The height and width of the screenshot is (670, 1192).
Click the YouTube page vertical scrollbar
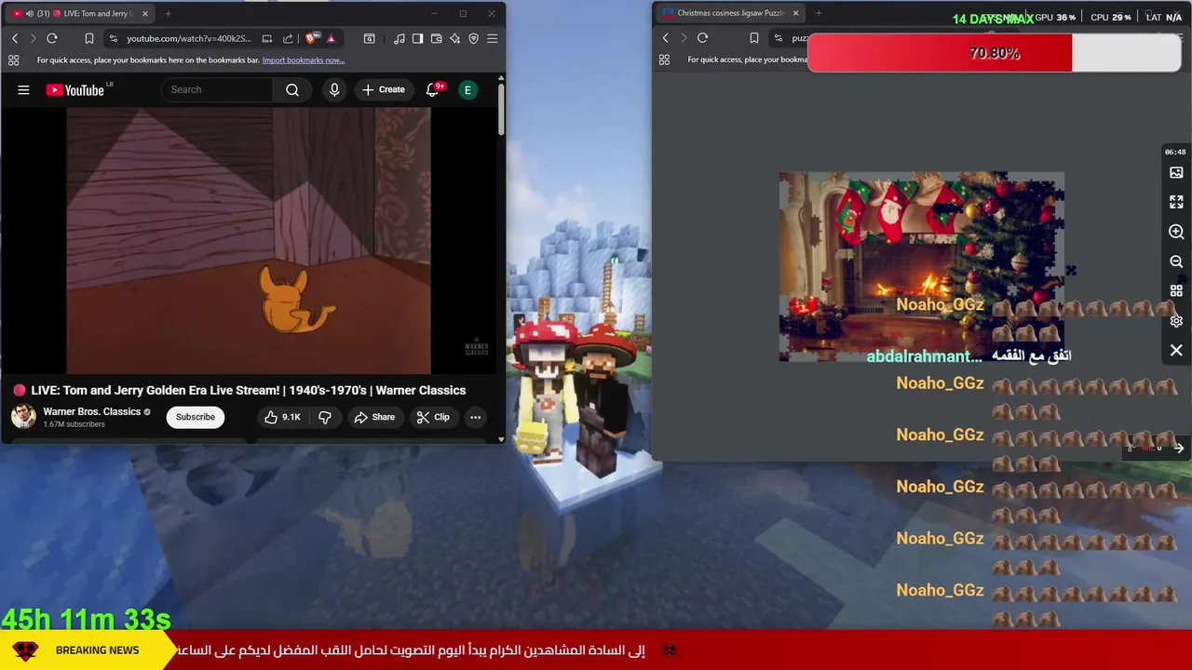pyautogui.click(x=501, y=110)
